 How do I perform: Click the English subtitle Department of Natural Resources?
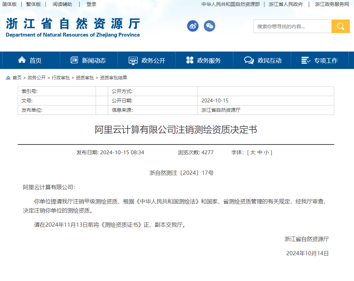click(73, 35)
